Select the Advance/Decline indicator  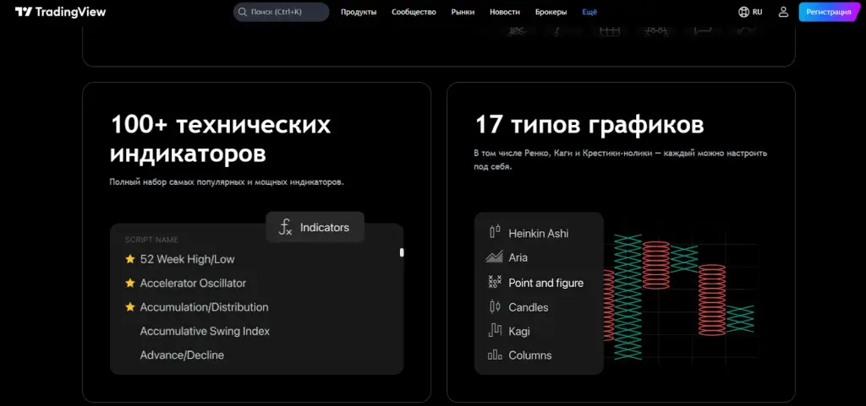[x=182, y=355]
